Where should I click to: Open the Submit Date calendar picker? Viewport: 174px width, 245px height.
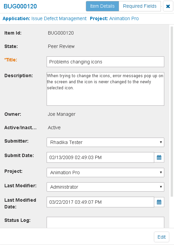click(x=159, y=157)
